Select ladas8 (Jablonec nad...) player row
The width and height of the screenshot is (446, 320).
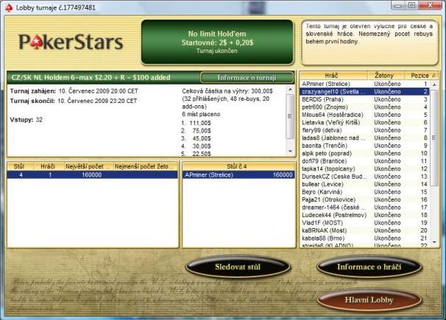pyautogui.click(x=364, y=138)
